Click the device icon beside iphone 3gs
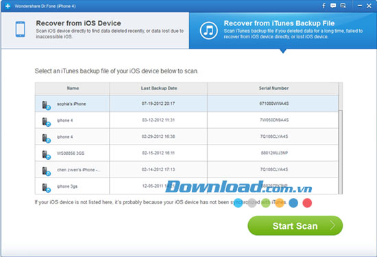 click(x=46, y=188)
